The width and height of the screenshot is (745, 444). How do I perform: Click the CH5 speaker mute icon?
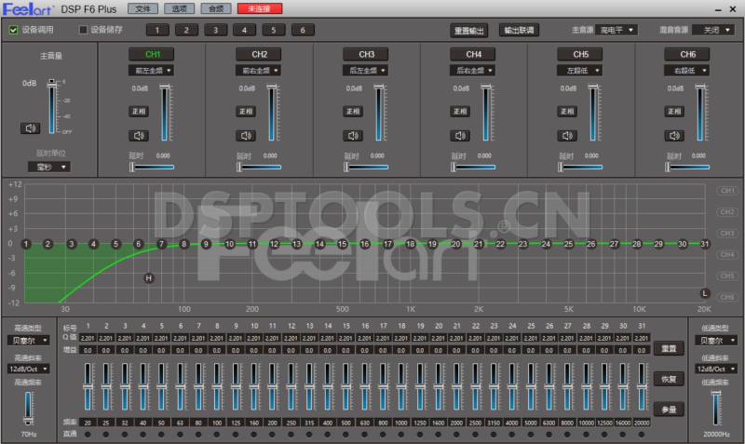click(x=569, y=135)
